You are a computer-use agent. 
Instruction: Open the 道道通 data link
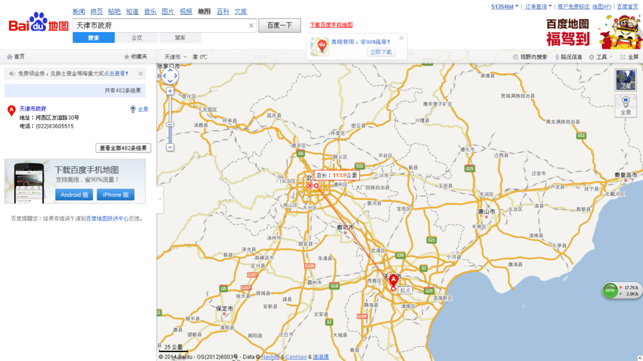pos(321,357)
